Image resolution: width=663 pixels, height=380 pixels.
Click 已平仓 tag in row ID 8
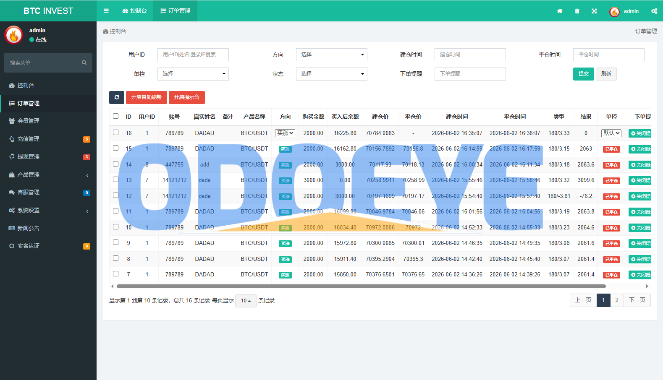click(611, 260)
